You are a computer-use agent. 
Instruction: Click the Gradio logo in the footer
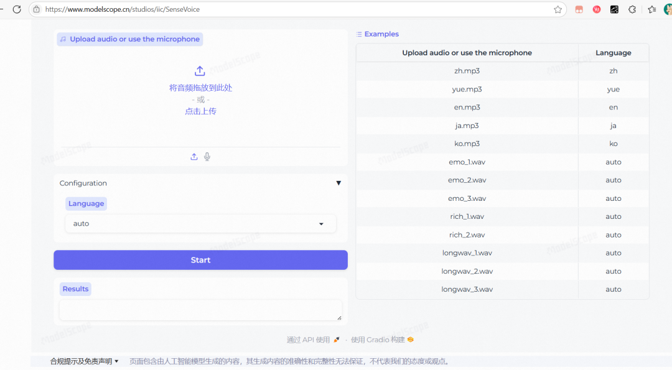click(x=409, y=340)
